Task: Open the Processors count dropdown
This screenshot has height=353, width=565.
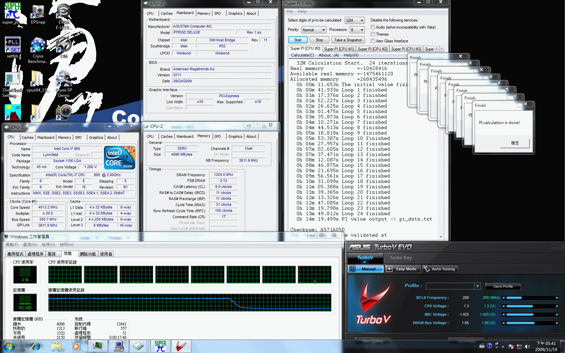Action: pos(357,30)
